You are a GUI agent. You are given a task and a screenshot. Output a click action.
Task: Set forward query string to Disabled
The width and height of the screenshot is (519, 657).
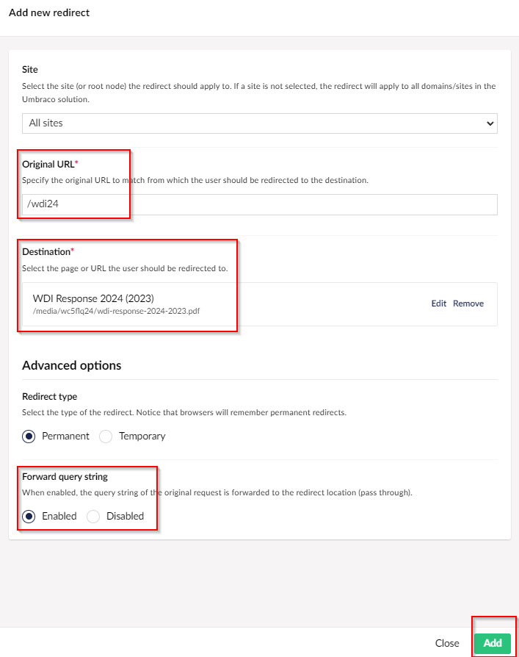pos(93,516)
